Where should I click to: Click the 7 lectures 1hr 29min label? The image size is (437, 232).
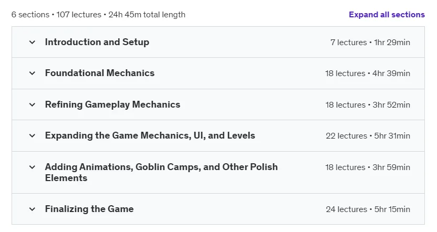point(370,43)
